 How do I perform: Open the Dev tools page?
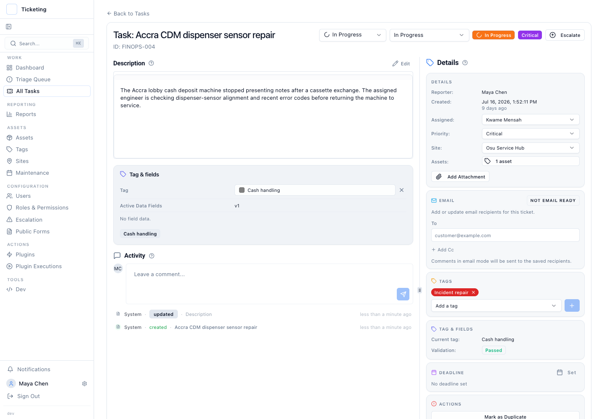click(21, 289)
